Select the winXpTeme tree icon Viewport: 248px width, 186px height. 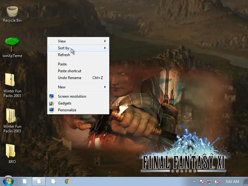tap(12, 45)
